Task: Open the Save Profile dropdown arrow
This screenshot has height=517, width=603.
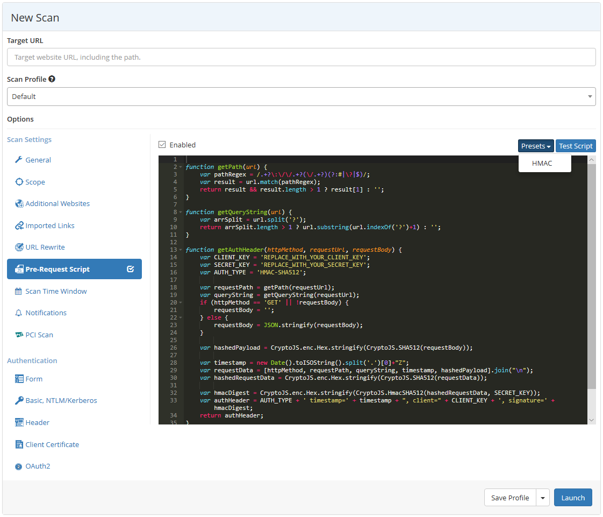Action: click(542, 498)
